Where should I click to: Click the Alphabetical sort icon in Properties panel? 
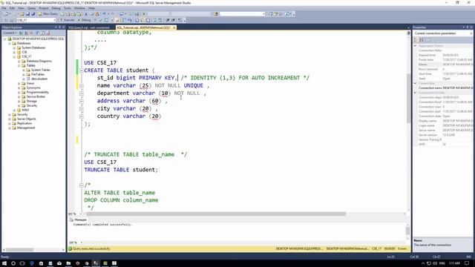[422, 40]
